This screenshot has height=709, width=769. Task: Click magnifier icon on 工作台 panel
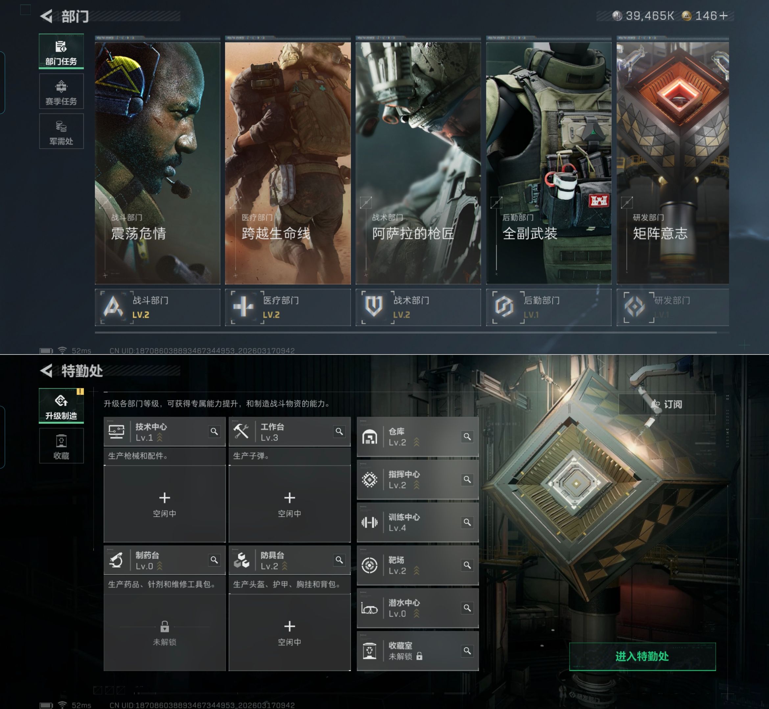[x=339, y=432]
